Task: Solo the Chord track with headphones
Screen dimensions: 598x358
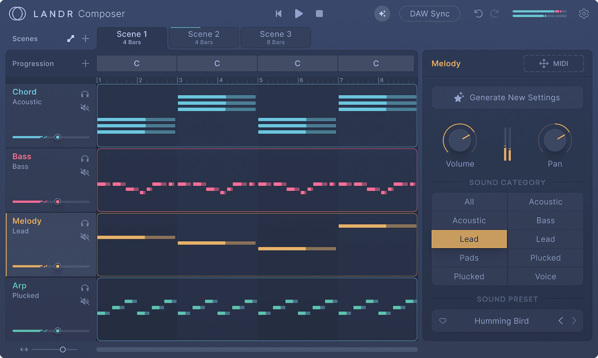Action: tap(85, 94)
